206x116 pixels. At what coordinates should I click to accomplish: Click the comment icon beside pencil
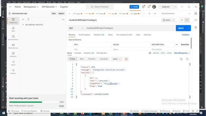[x=187, y=20]
